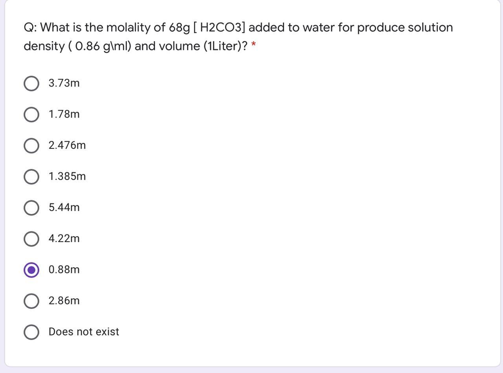This screenshot has height=373, width=503.
Task: Choose the 2.476m radio button
Action: point(31,145)
